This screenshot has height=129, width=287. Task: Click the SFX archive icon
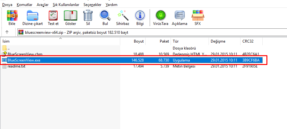click(x=198, y=15)
